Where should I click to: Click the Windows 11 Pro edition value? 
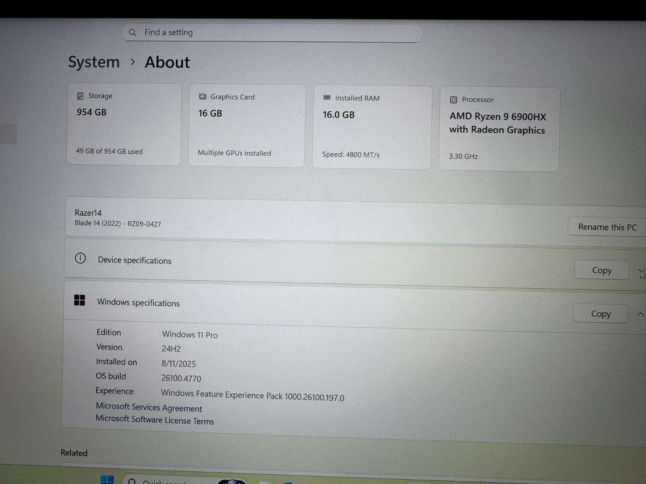tap(190, 335)
